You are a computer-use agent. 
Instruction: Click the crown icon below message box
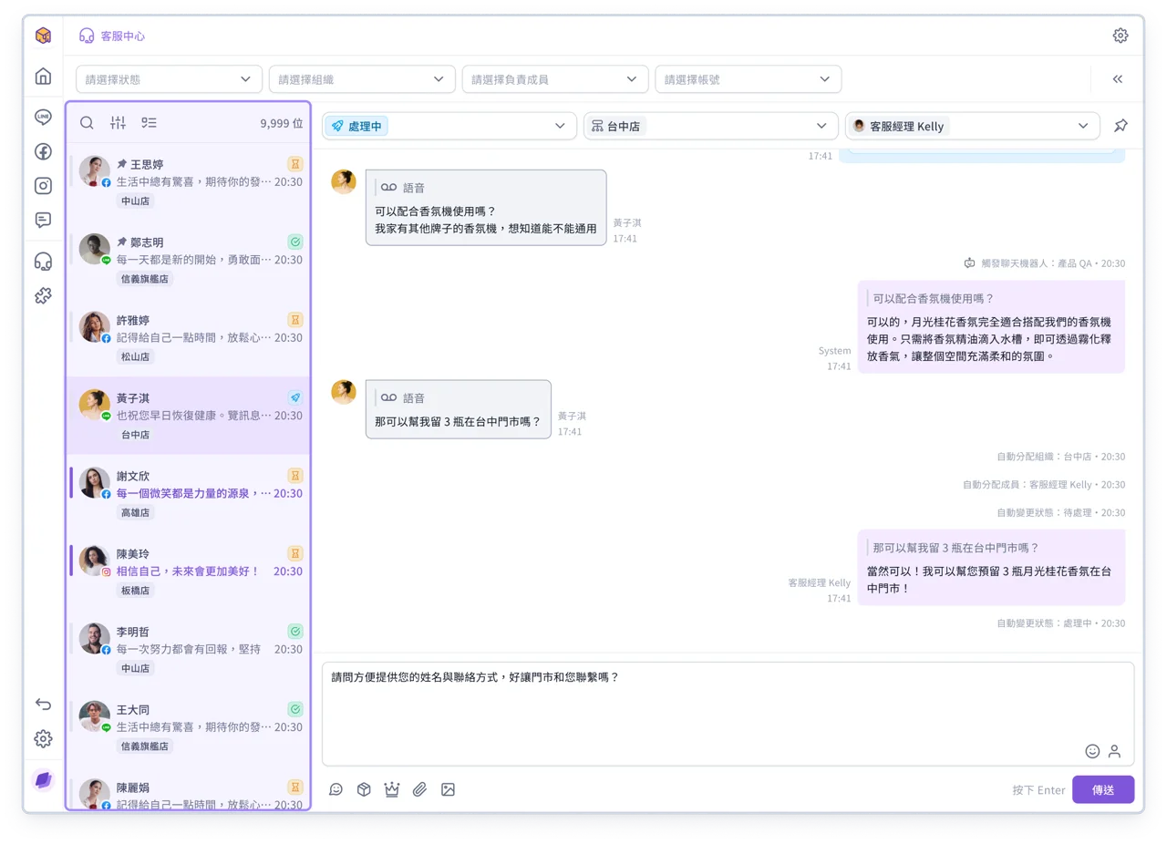tap(392, 789)
